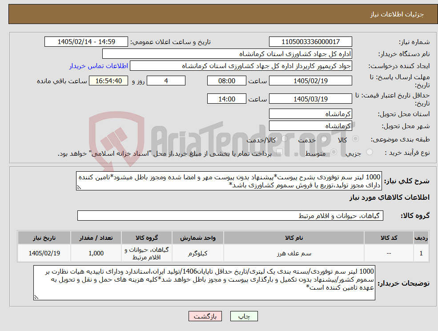The width and height of the screenshot is (438, 331).
Task: Click the unit cell کیلوگرم
Action: 198,253
